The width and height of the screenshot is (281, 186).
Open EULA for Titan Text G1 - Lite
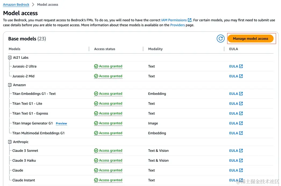tap(236, 104)
